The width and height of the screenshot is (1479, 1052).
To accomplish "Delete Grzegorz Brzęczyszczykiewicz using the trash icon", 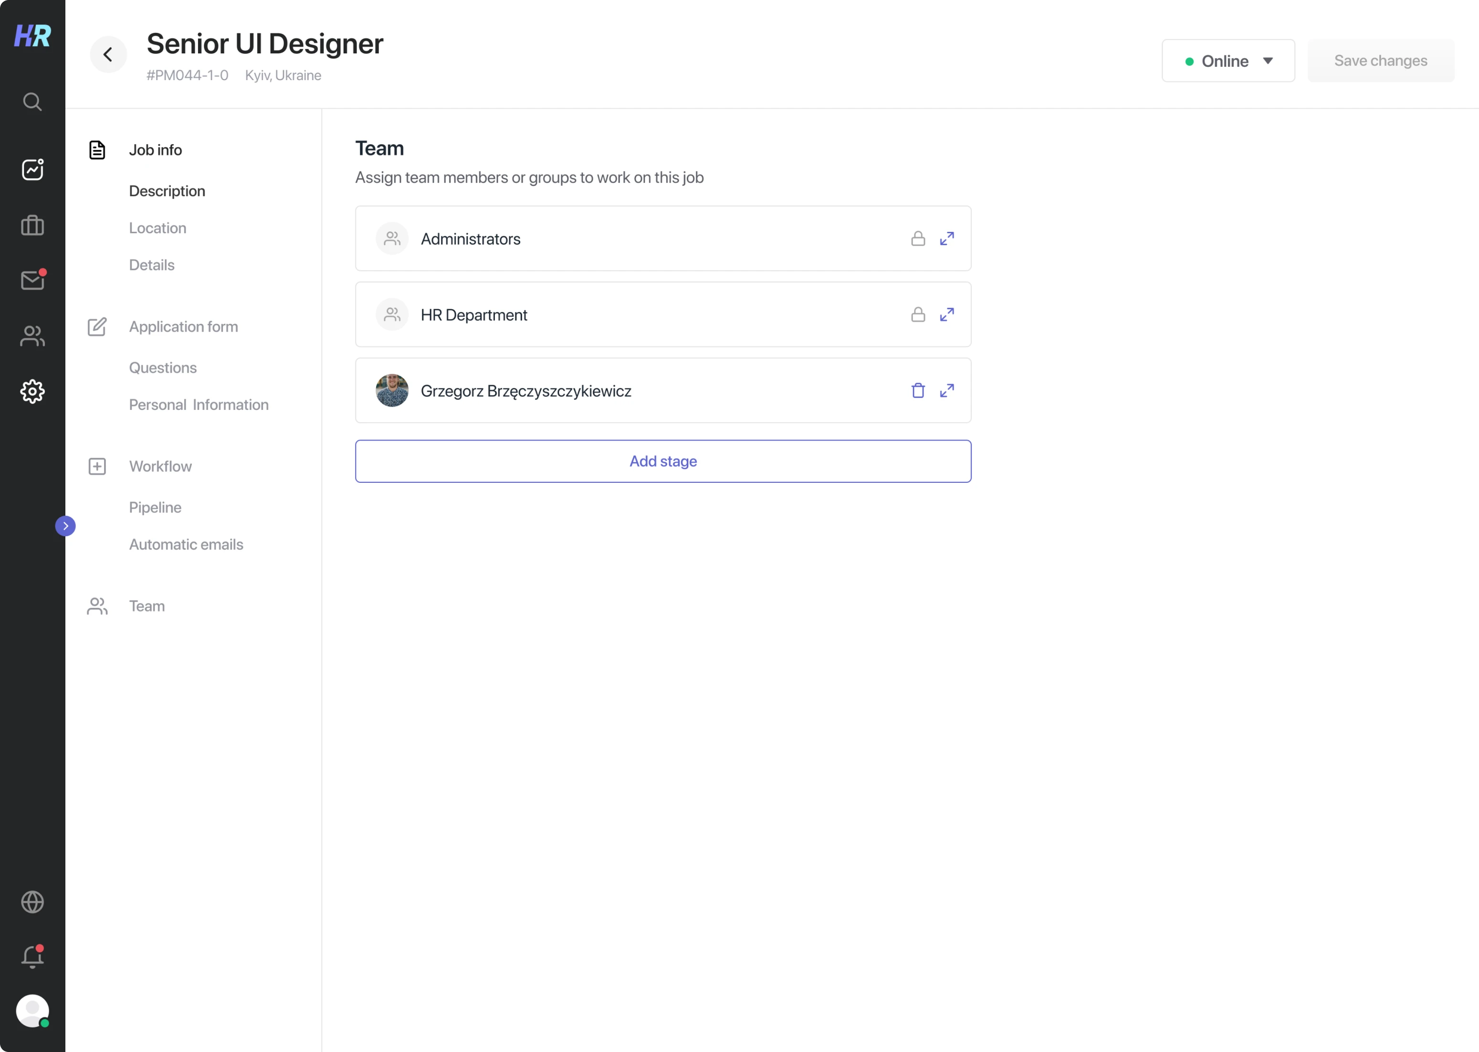I will (x=917, y=390).
